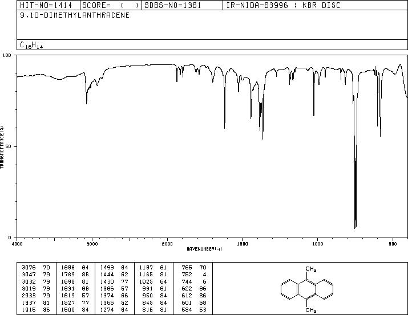Image resolution: width=408 pixels, height=315 pixels.
Task: Click the WAVENUMBER axis title
Action: [x=204, y=249]
